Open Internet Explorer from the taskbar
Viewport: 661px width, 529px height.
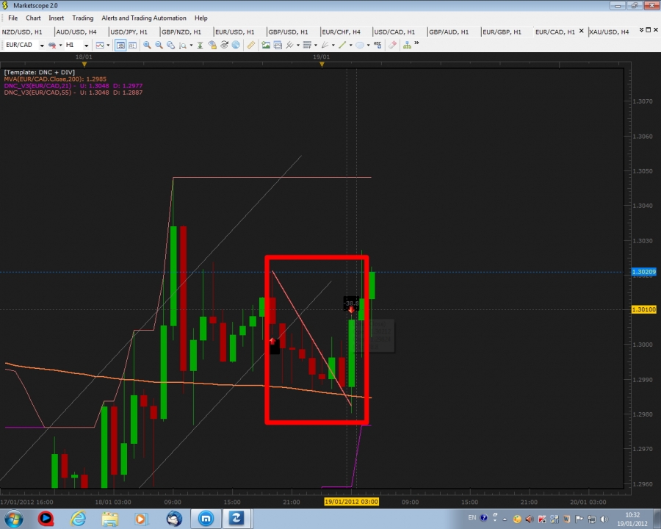tap(78, 518)
